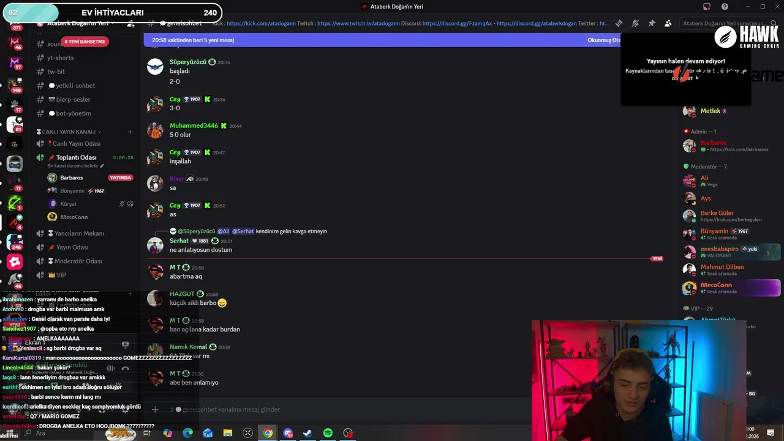Click Kürşat's muted microphone icon
The image size is (784, 441).
122,203
